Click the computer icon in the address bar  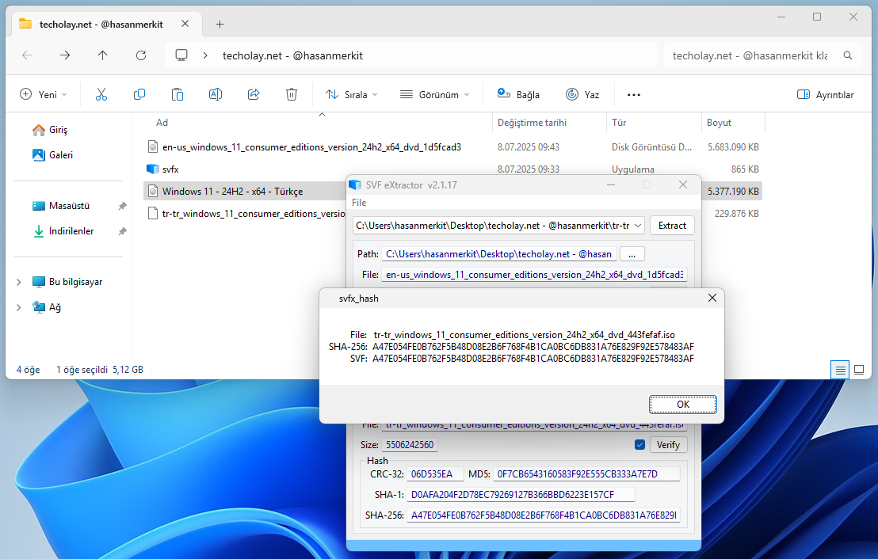click(181, 55)
